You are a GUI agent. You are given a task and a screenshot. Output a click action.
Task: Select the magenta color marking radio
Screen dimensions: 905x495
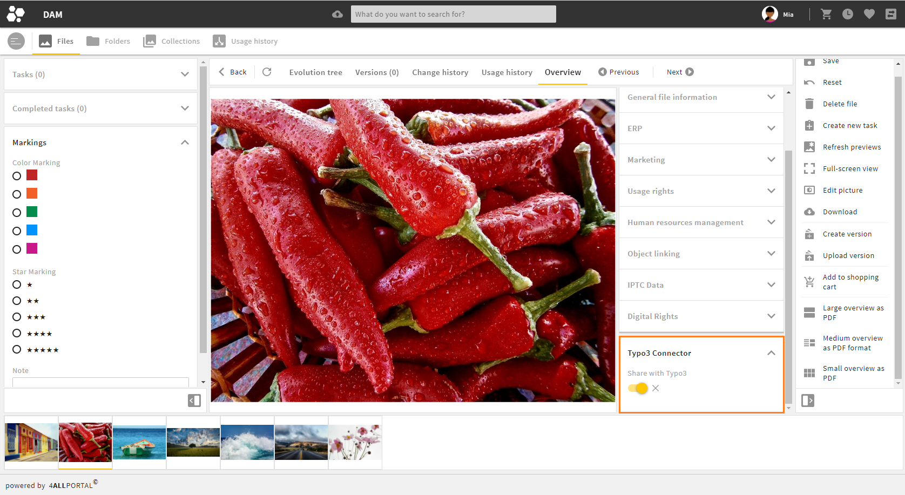coord(17,249)
